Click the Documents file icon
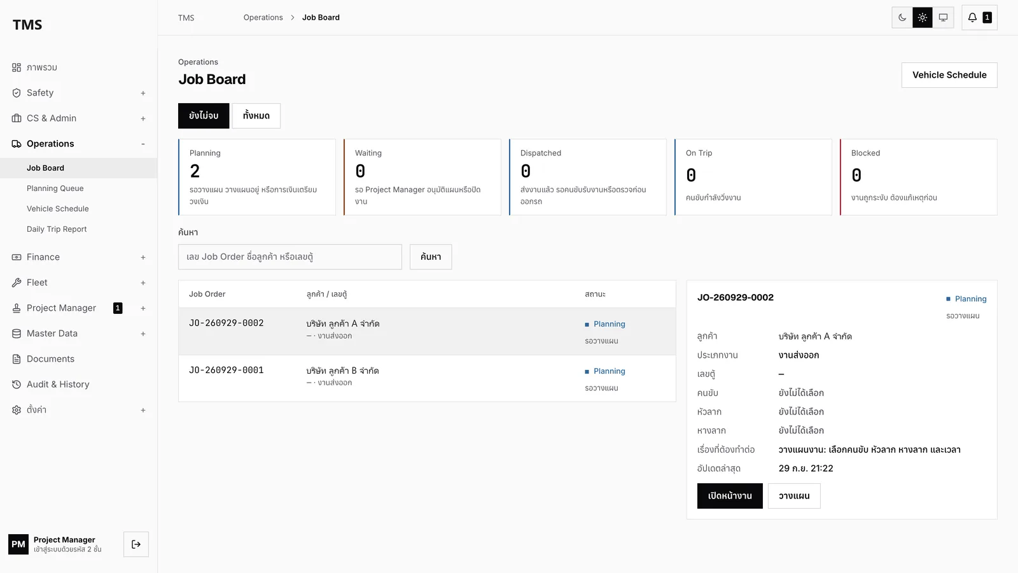Viewport: 1018px width, 573px height. [x=17, y=359]
